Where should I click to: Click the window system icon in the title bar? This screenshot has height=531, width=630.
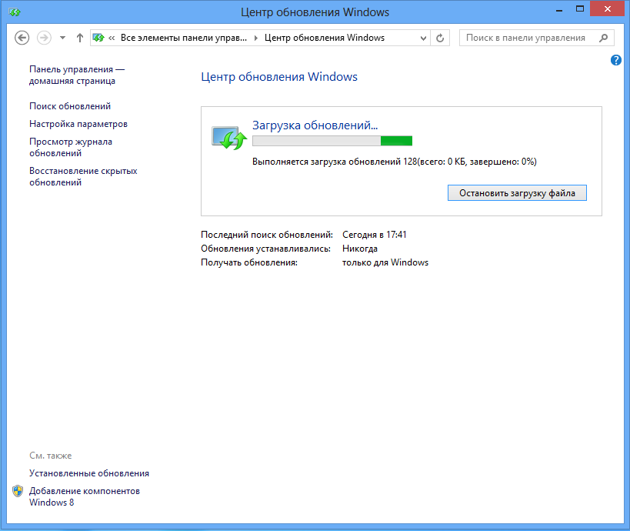click(12, 12)
